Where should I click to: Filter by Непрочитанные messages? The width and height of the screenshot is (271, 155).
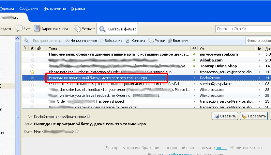click(x=81, y=41)
